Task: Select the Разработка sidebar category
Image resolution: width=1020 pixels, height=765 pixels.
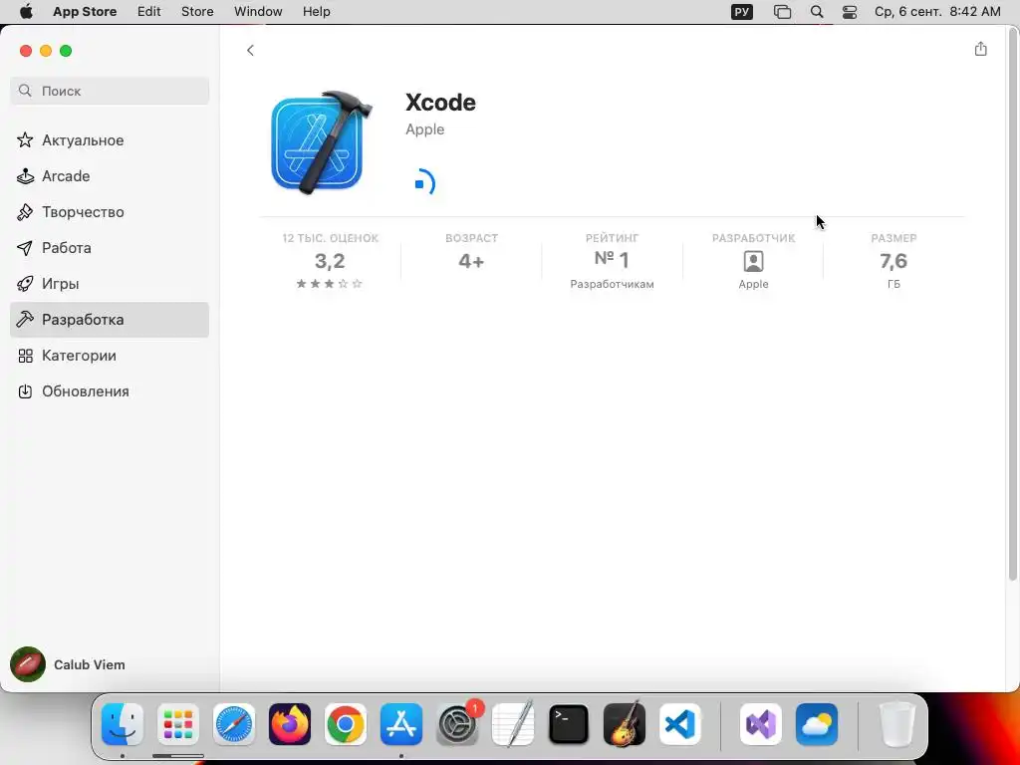Action: [x=110, y=320]
